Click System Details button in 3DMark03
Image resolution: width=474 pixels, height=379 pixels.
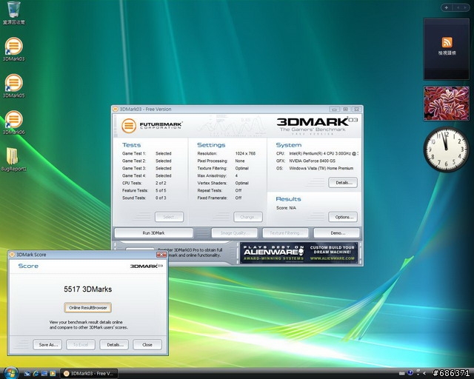click(x=343, y=183)
